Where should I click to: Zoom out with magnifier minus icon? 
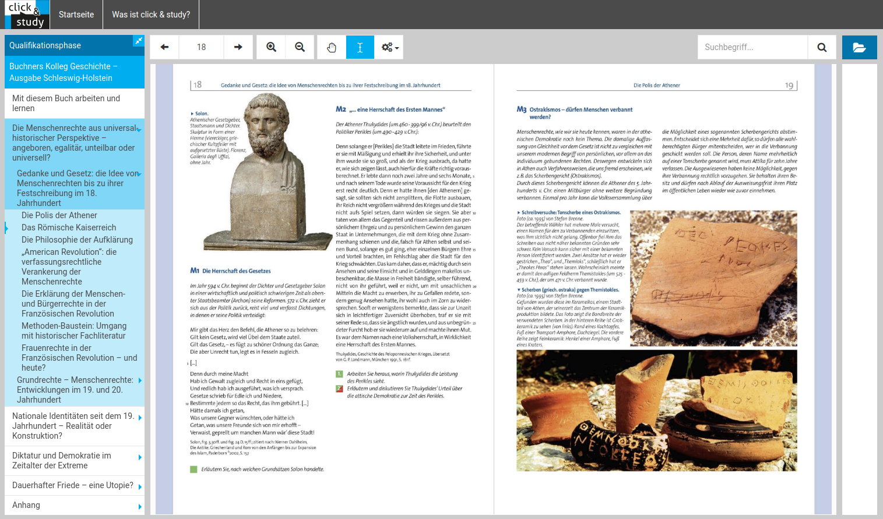300,47
